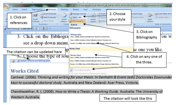181x105 pixels.
Task: Click Insert Bibliography menu entry
Action: (82, 70)
